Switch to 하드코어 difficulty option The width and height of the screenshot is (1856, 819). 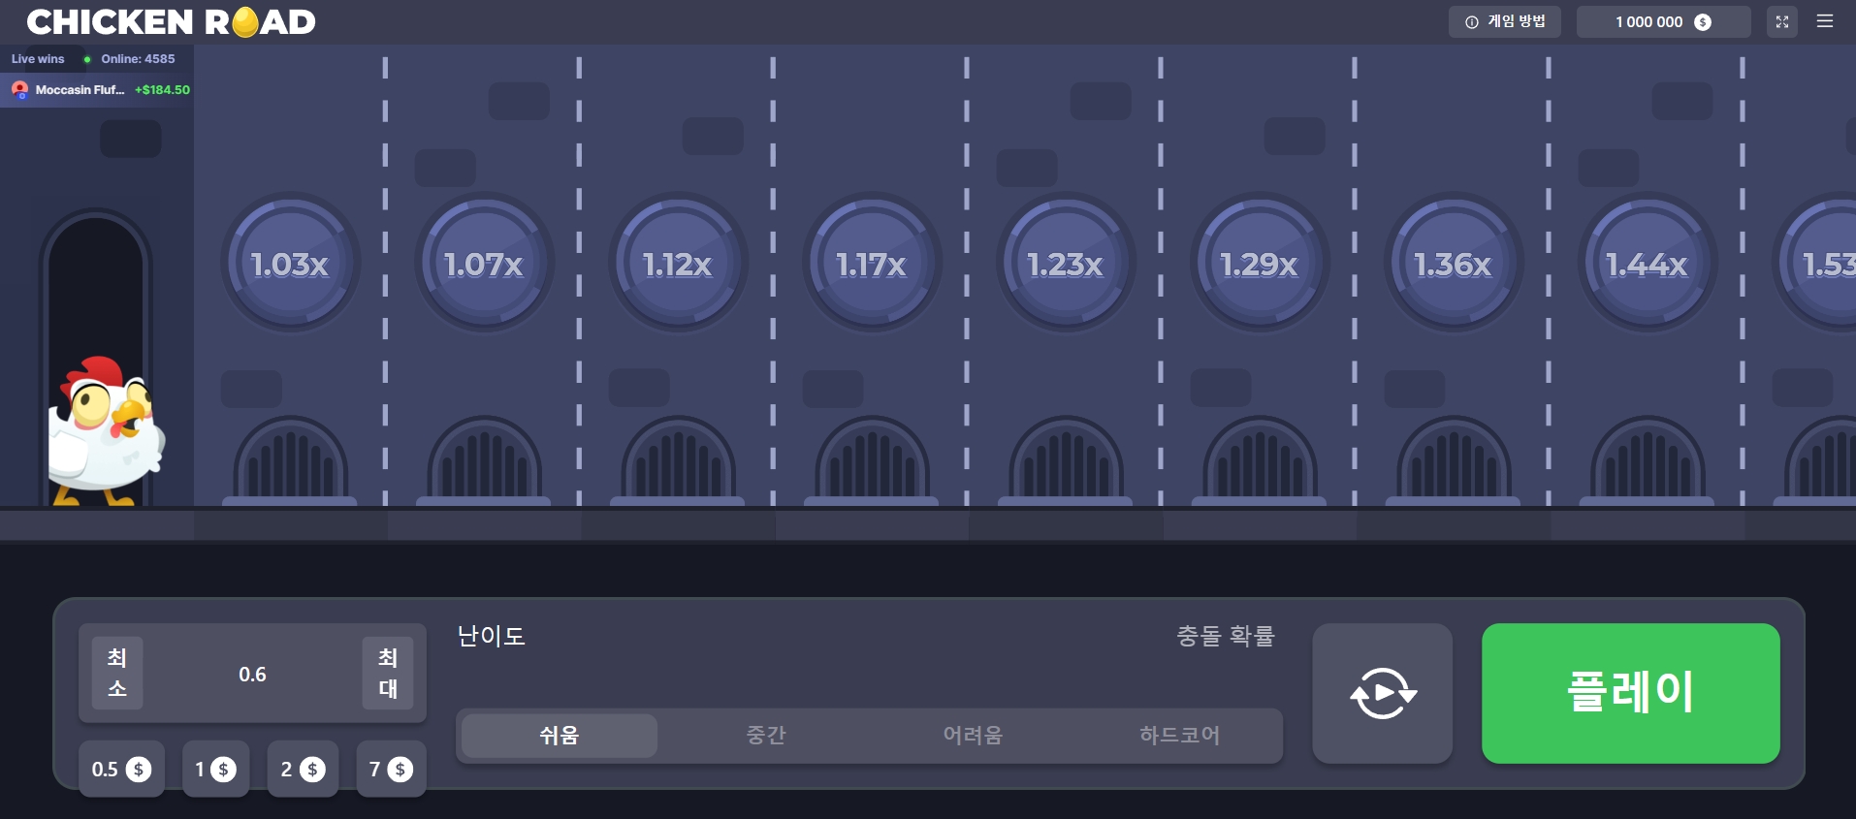point(1179,736)
